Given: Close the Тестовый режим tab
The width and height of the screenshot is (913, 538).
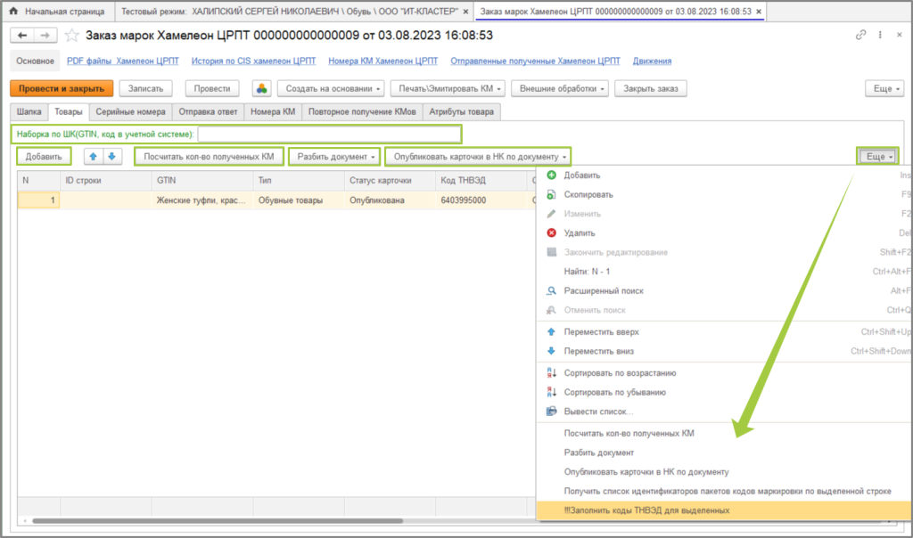Looking at the screenshot, I should pos(465,12).
